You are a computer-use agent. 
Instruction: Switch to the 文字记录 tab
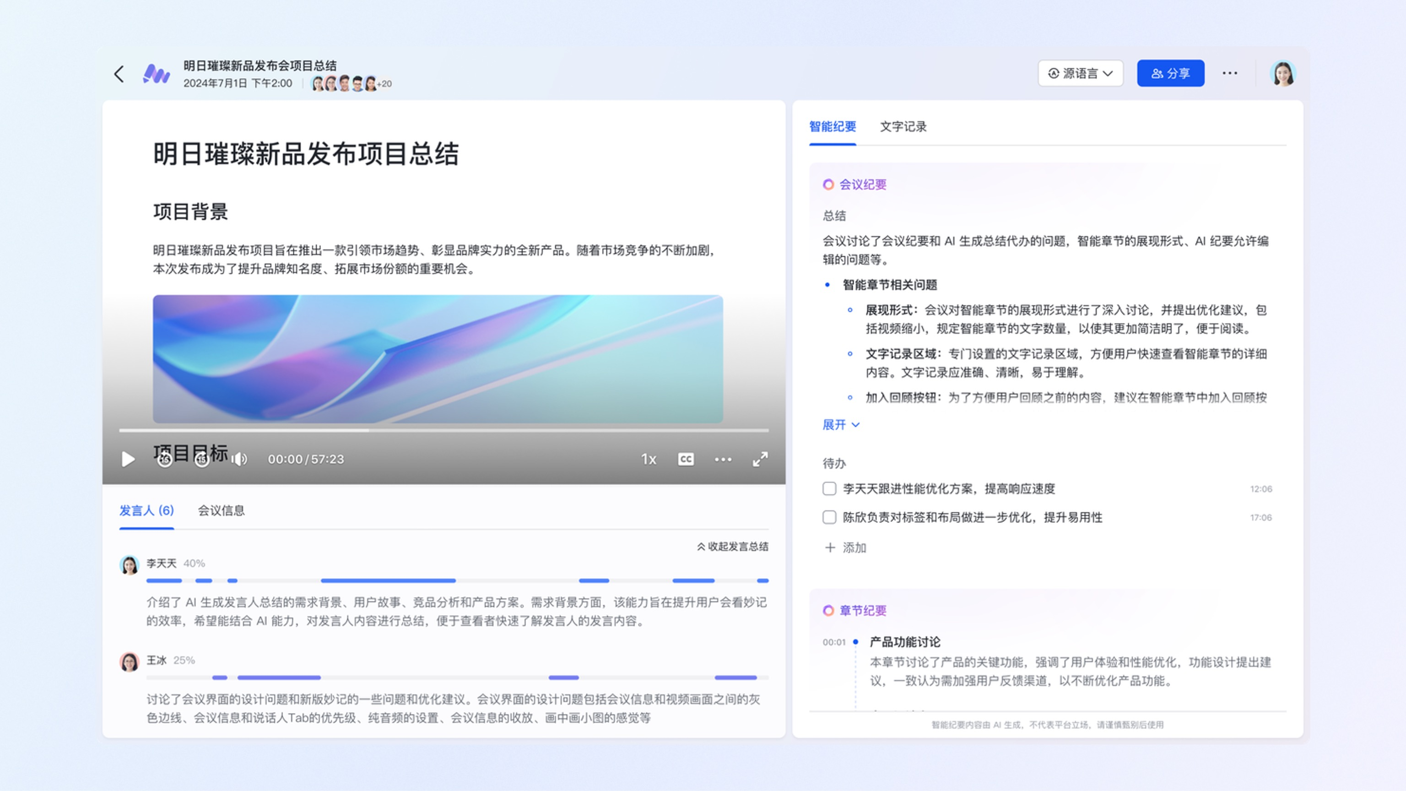(x=903, y=127)
